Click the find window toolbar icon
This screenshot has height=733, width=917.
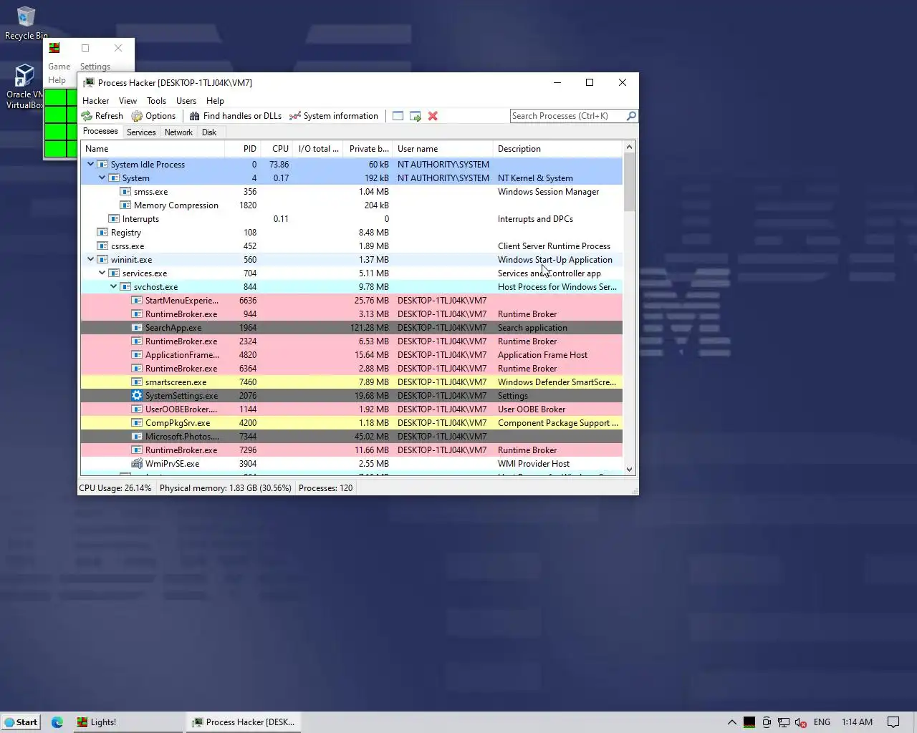tap(398, 116)
